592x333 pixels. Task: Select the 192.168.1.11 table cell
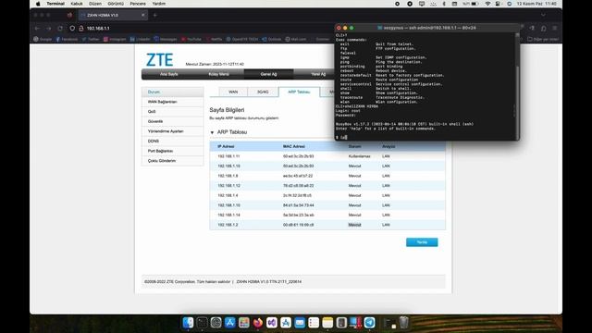click(228, 156)
